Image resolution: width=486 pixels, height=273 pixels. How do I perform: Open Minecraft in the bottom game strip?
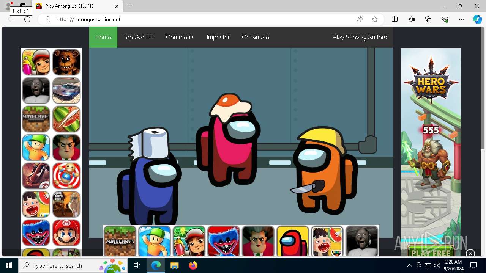click(x=120, y=241)
